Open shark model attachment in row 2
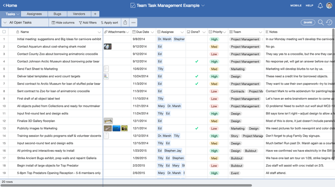Screen dimensions: 335x187 [x=108, y=47]
